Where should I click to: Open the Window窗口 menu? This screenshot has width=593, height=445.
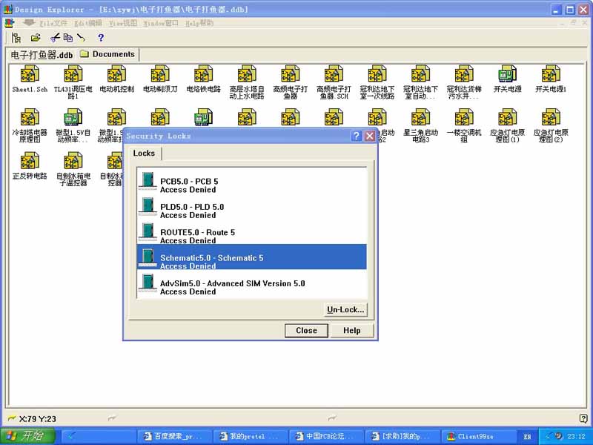161,23
